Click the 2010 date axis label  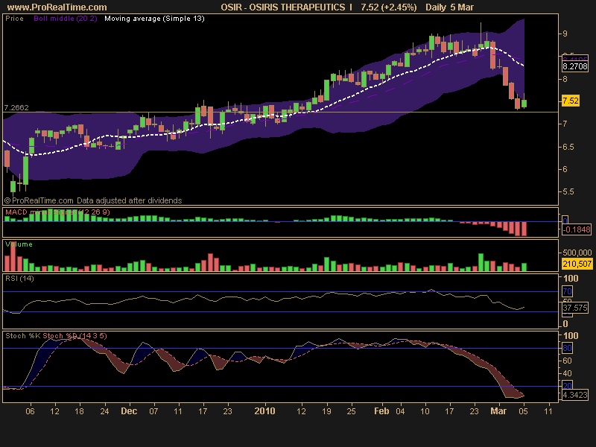pyautogui.click(x=264, y=411)
